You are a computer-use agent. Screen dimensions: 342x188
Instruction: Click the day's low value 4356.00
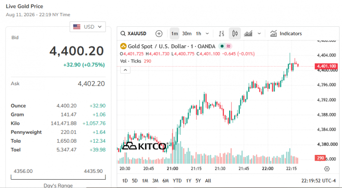click(23, 171)
